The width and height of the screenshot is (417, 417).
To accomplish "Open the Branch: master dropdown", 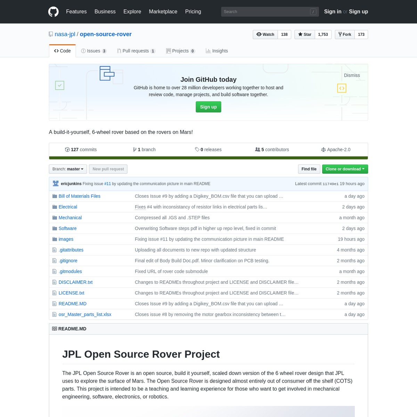I will point(68,169).
